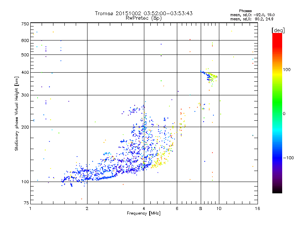
Task: Select the 'mean, sd,O: -92.0, 19.0' line
Action: pyautogui.click(x=252, y=15)
